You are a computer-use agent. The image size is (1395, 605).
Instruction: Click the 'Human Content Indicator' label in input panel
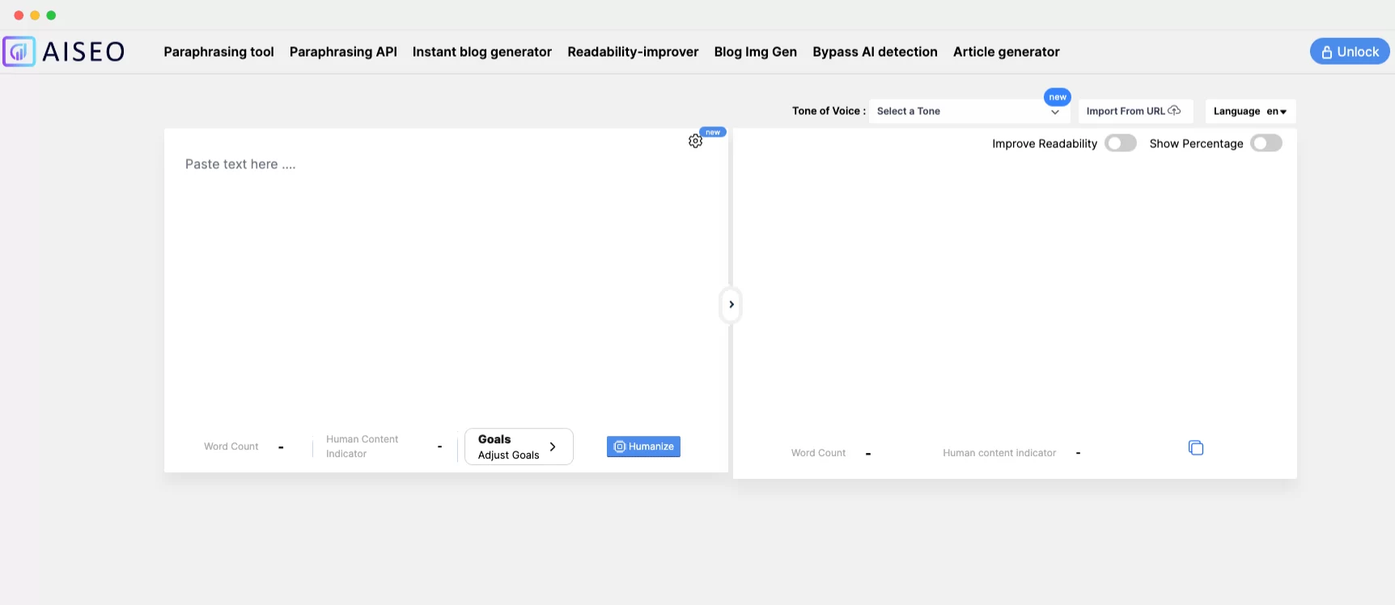pyautogui.click(x=363, y=446)
